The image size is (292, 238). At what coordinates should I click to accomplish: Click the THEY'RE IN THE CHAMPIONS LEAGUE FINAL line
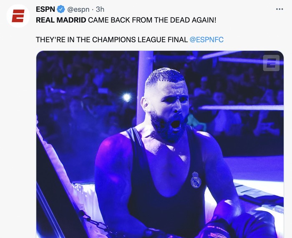(x=112, y=40)
